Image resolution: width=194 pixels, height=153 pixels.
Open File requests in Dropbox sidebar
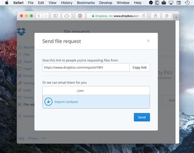pos(29,104)
